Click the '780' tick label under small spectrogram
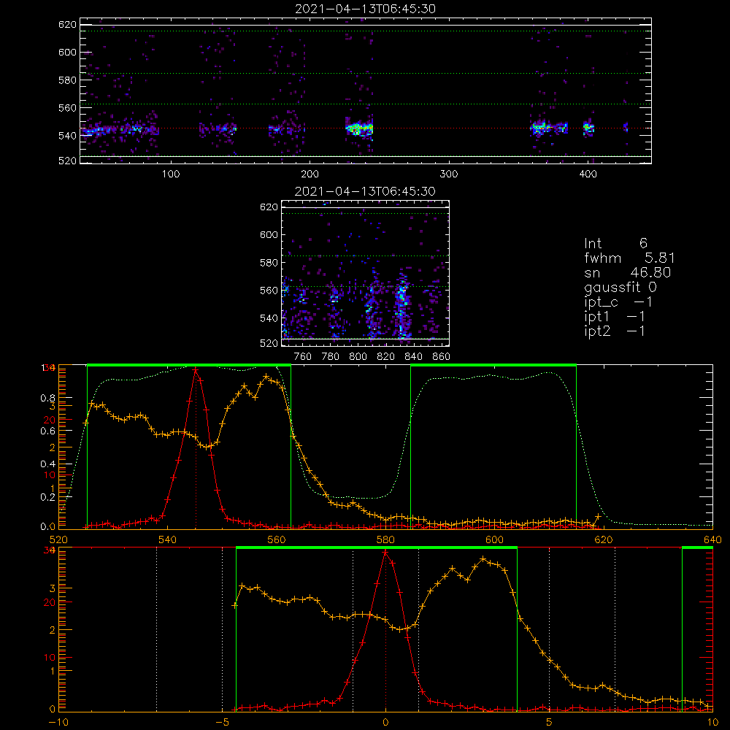The height and width of the screenshot is (730, 730). (x=331, y=356)
